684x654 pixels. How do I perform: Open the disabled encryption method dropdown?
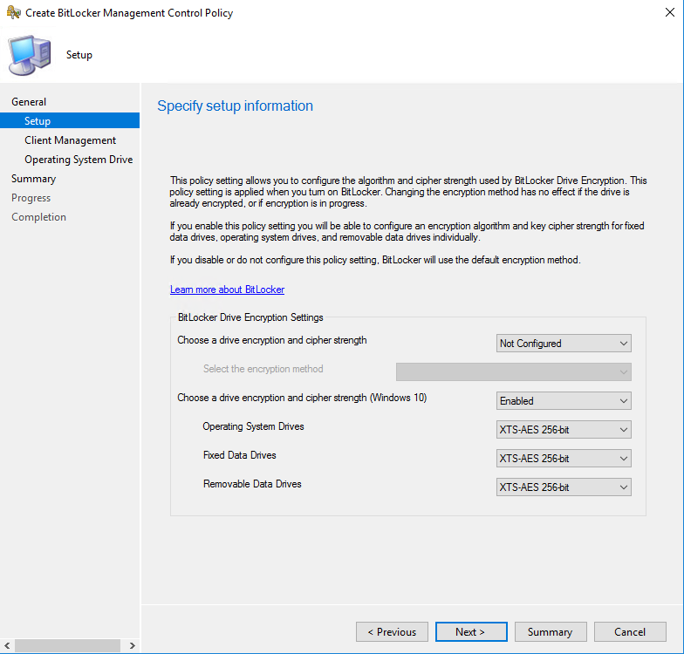[x=513, y=371]
